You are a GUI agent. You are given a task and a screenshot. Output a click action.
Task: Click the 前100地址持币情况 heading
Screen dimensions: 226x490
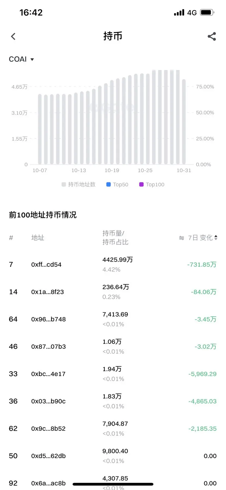click(43, 215)
